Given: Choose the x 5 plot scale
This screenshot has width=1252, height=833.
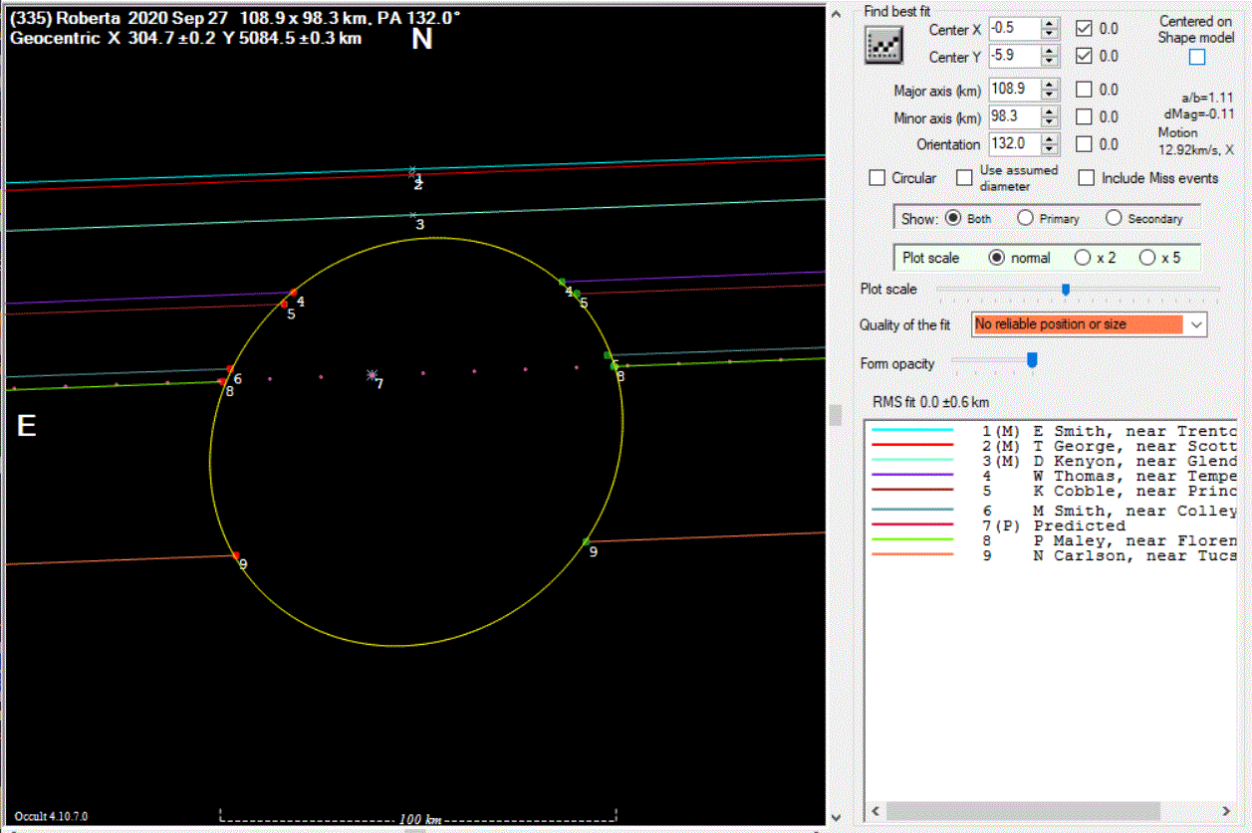Looking at the screenshot, I should coord(1146,258).
